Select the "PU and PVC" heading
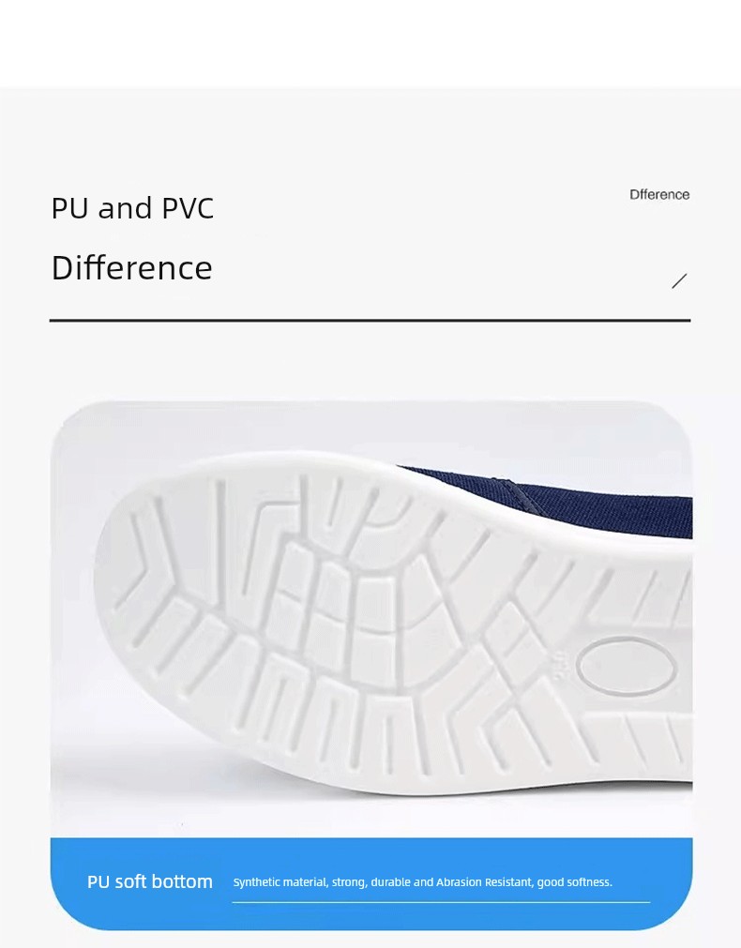 click(x=132, y=208)
